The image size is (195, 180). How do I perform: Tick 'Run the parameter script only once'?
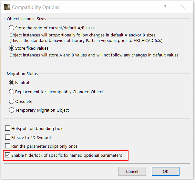[x=8, y=146]
